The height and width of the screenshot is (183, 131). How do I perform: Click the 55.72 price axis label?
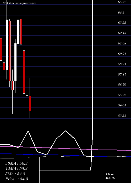(122, 95)
